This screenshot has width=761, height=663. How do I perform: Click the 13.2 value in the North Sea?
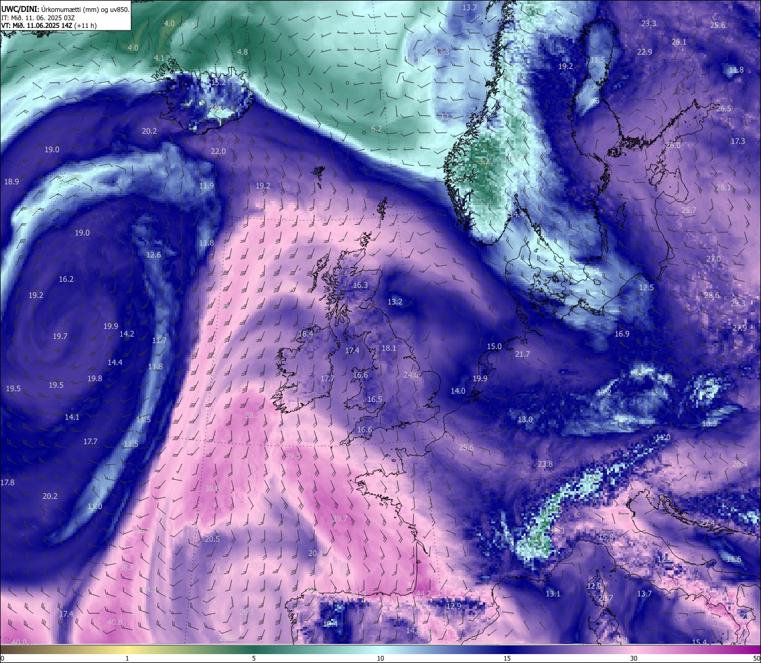pyautogui.click(x=395, y=302)
